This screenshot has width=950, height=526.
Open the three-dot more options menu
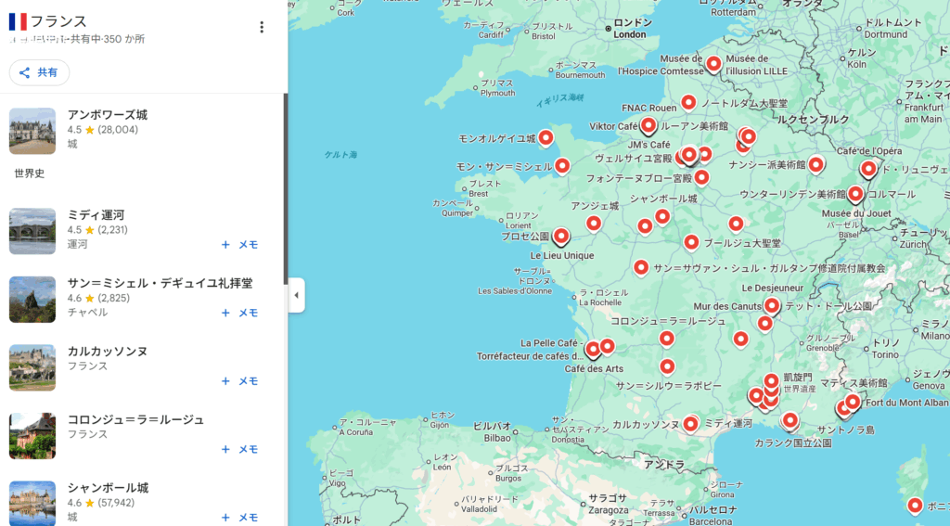pos(262,27)
